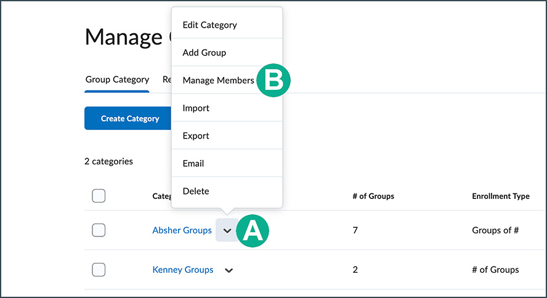Toggle the select-all checkbox in table header

click(x=99, y=196)
